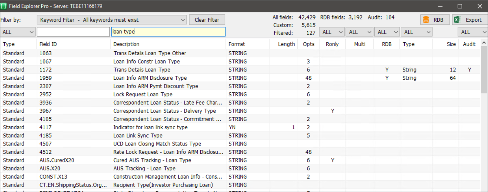Viewport: 488px width, 192px height.
Task: Click the 'loan type' description search field
Action: (168, 32)
